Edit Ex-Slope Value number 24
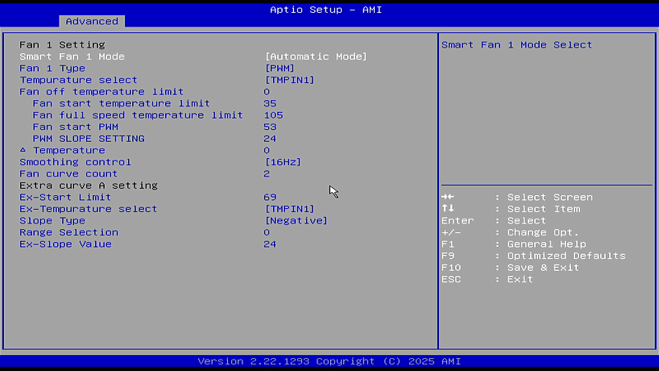Screen dimensions: 659x371 coord(270,244)
